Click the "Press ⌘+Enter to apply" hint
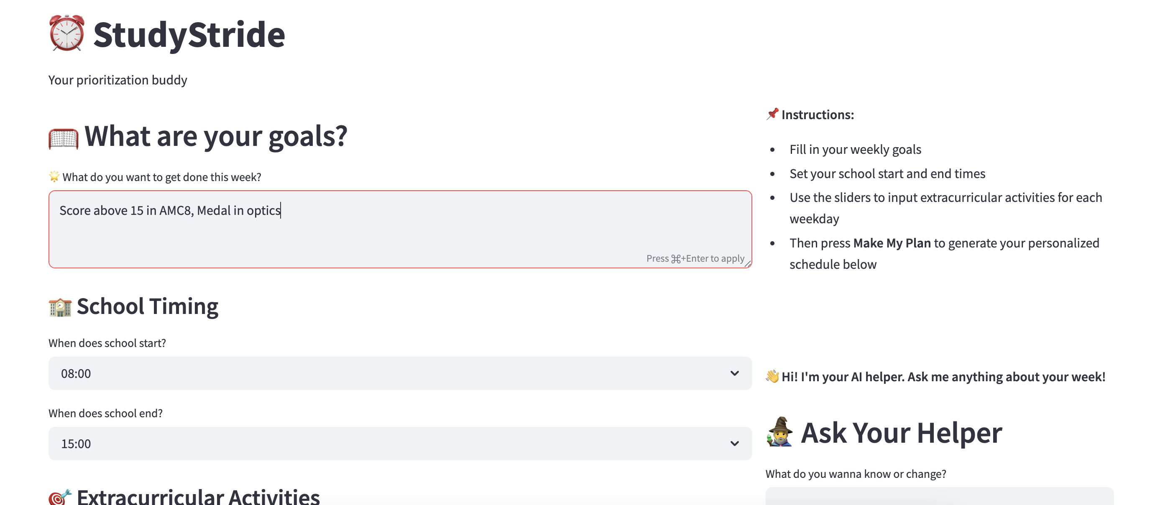Viewport: 1155px width, 505px height. (695, 258)
